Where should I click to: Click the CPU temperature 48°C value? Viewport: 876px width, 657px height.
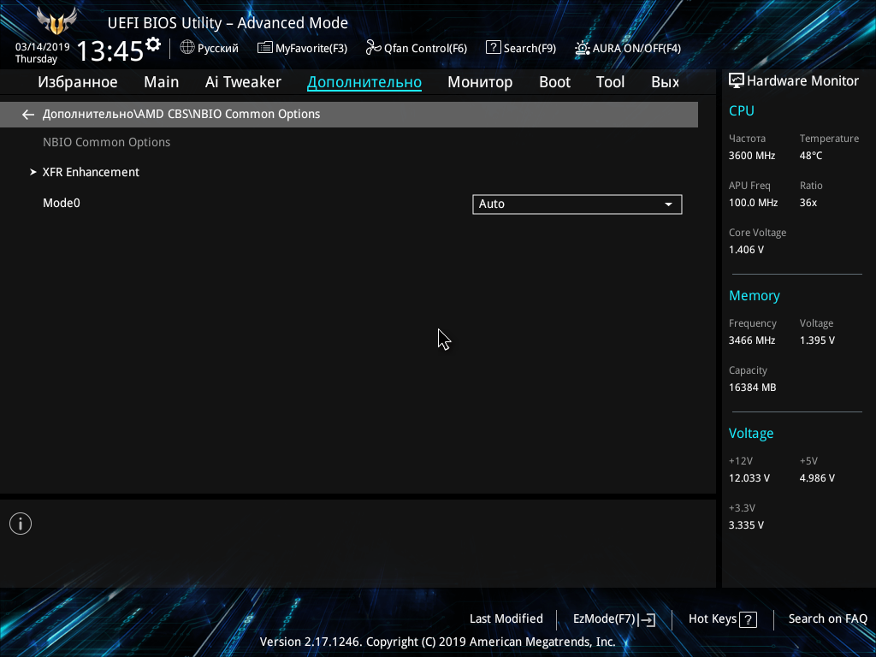[811, 156]
